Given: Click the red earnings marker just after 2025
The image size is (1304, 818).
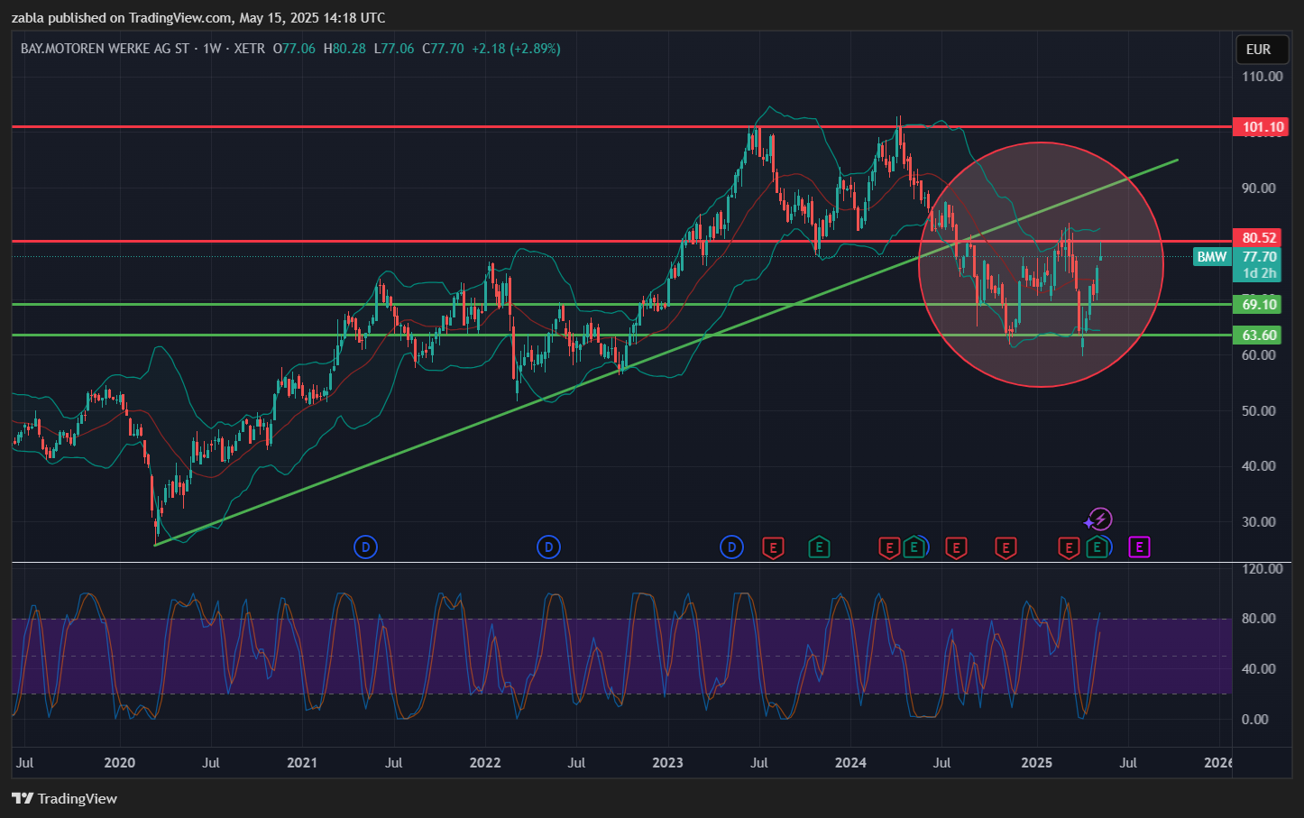Looking at the screenshot, I should tap(1069, 547).
